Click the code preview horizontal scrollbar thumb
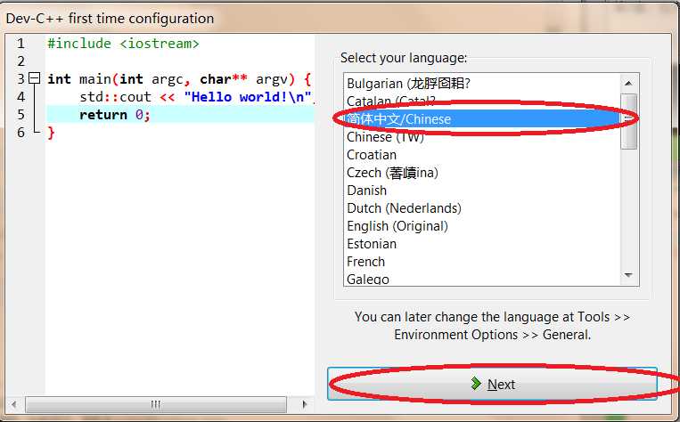680x422 pixels. point(156,404)
